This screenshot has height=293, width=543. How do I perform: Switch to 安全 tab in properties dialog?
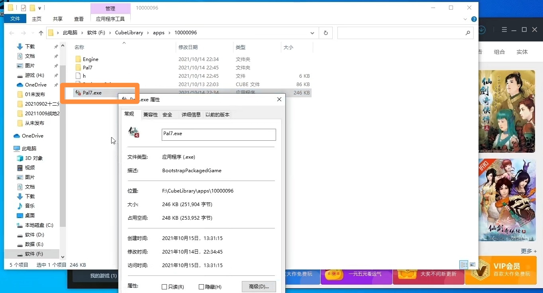coord(167,114)
